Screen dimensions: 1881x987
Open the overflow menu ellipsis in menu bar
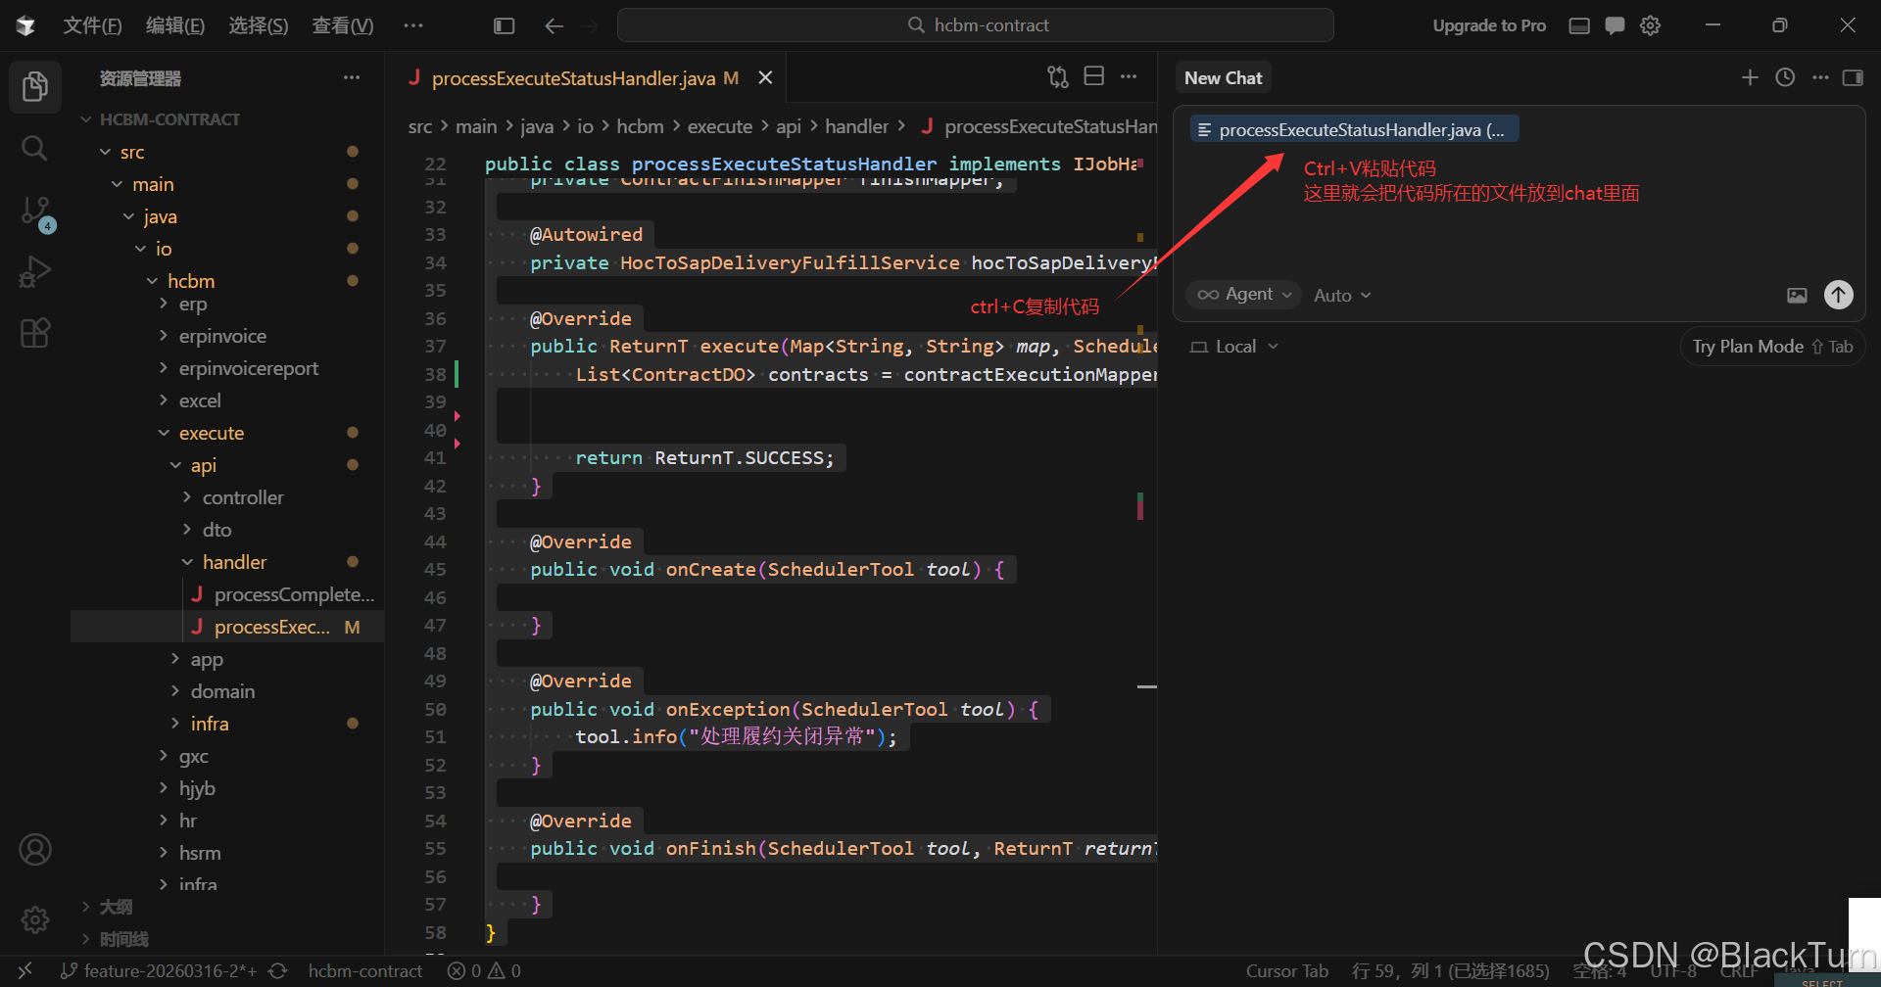413,25
